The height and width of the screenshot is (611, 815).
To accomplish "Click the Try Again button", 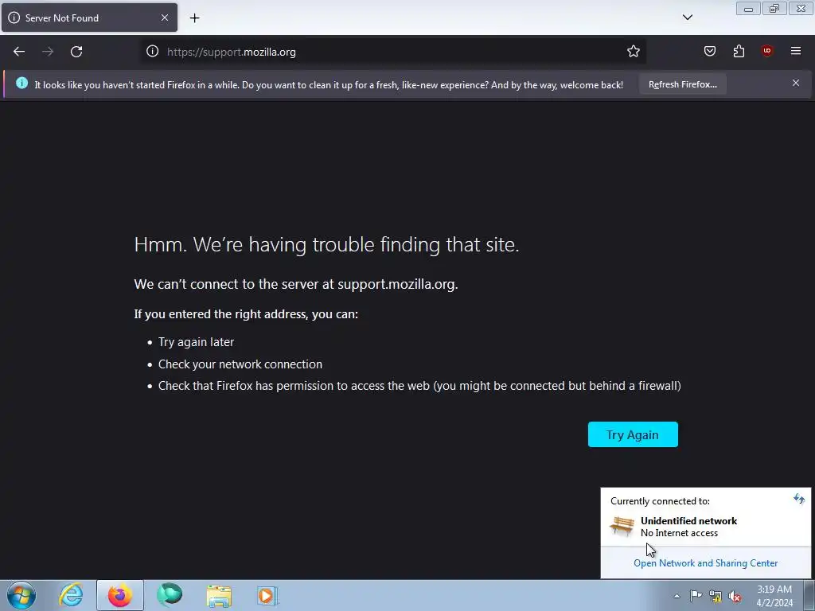I will 633,434.
